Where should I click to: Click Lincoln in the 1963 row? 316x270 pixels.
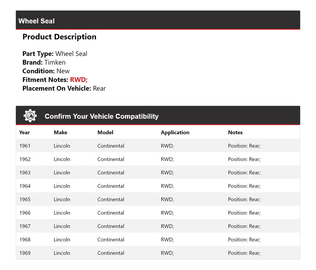(x=62, y=173)
